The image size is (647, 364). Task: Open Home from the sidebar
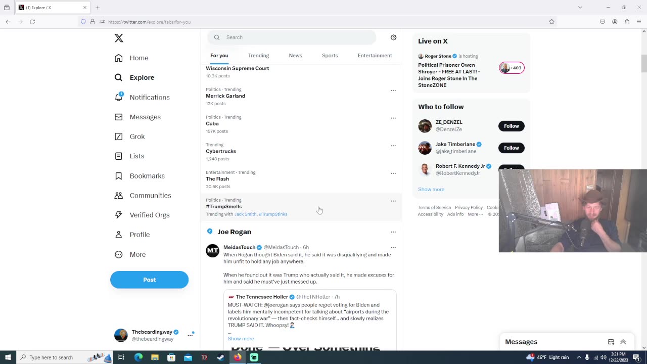coord(131,58)
